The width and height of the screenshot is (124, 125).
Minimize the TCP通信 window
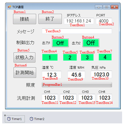pos(98,7)
